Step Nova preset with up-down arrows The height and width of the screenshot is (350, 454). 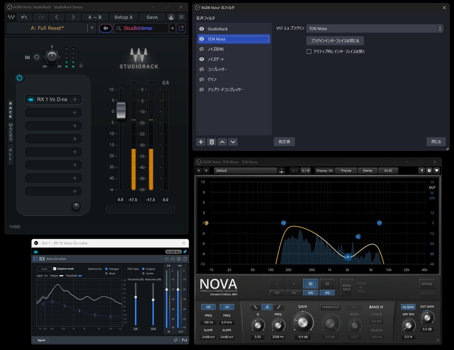[x=281, y=171]
